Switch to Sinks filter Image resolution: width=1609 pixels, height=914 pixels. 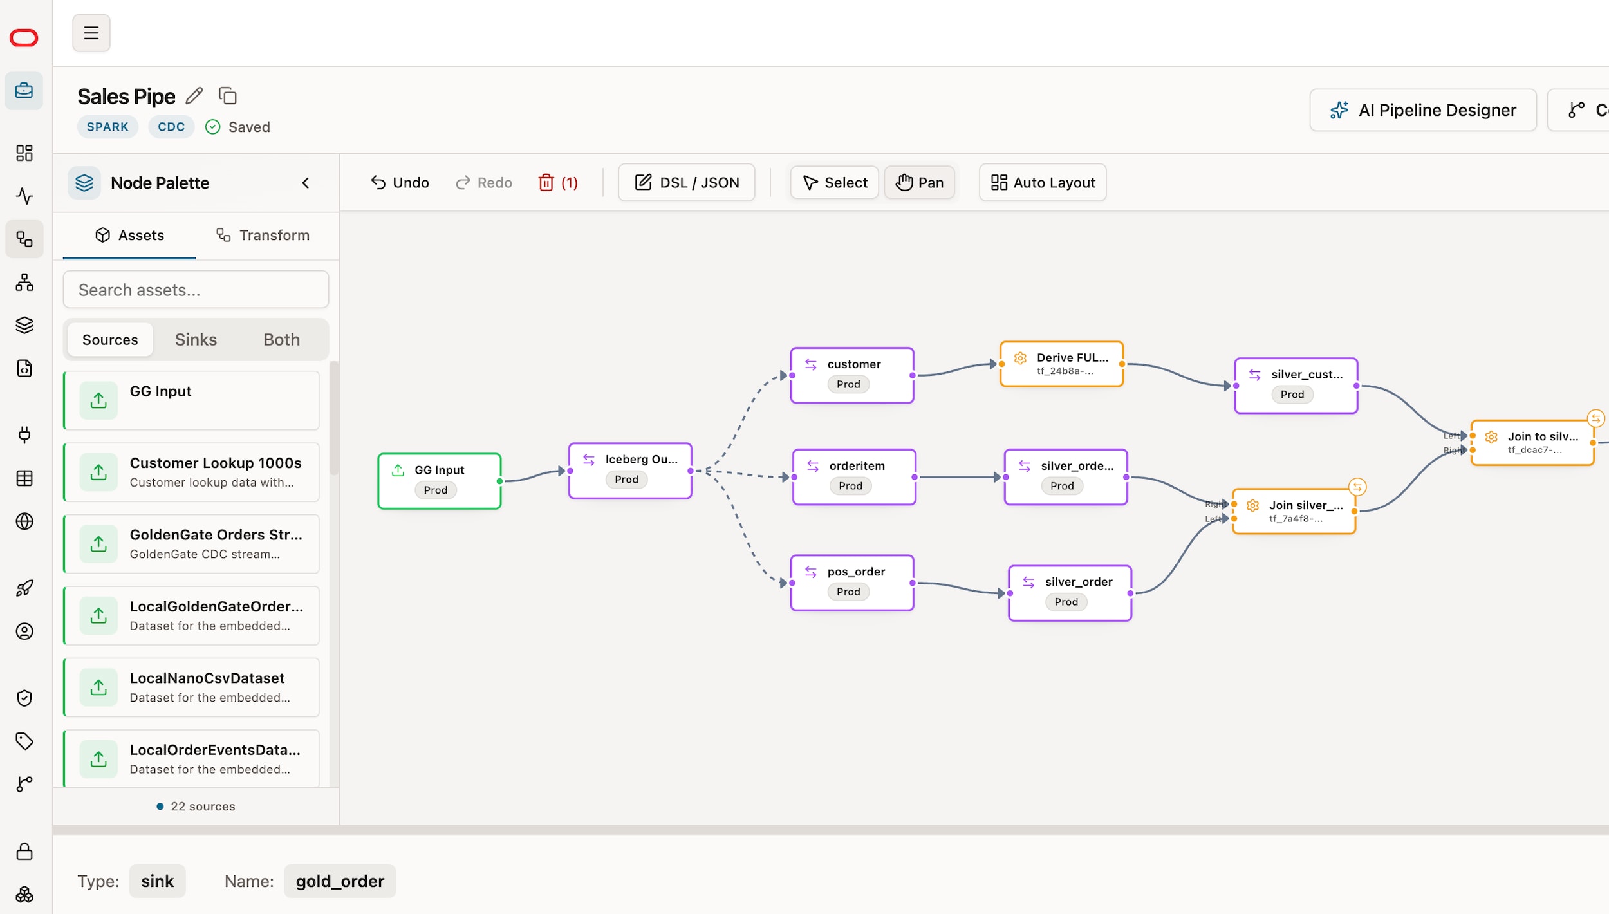pos(196,340)
